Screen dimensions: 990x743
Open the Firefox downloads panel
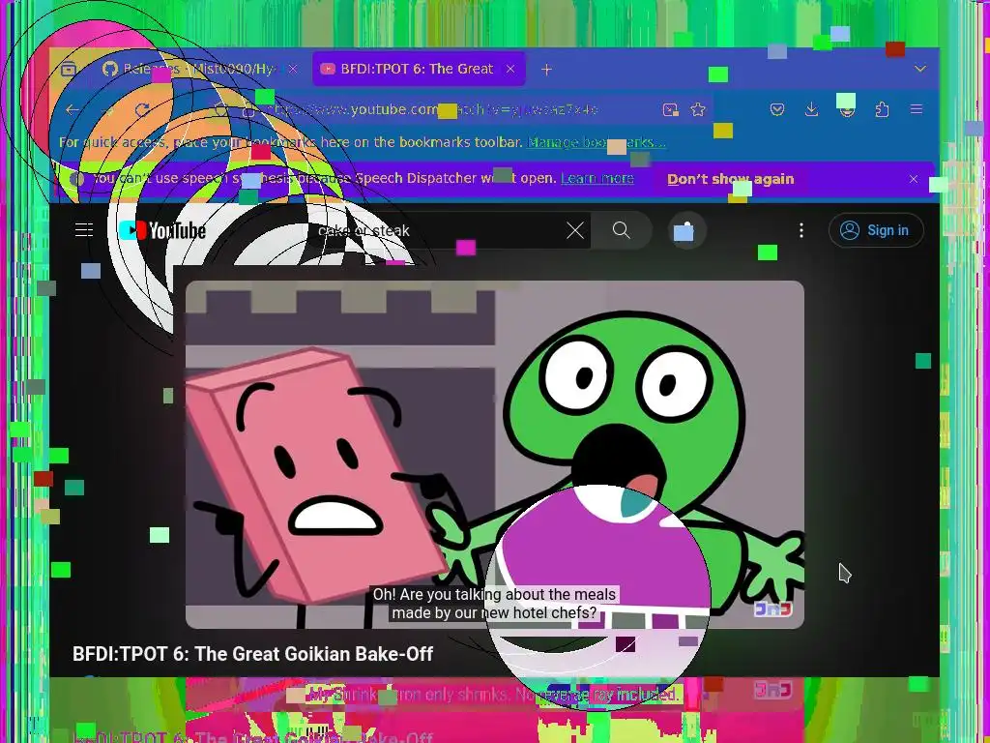[811, 110]
